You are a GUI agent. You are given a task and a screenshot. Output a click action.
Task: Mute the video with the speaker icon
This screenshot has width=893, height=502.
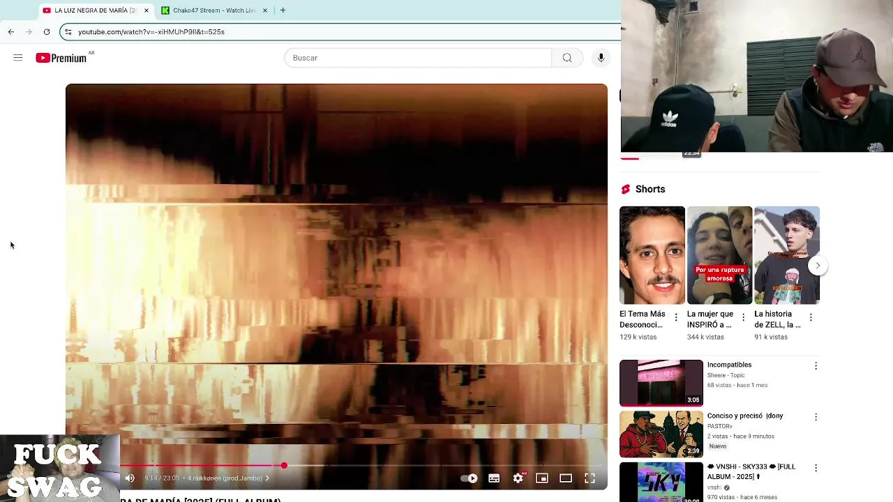point(130,478)
